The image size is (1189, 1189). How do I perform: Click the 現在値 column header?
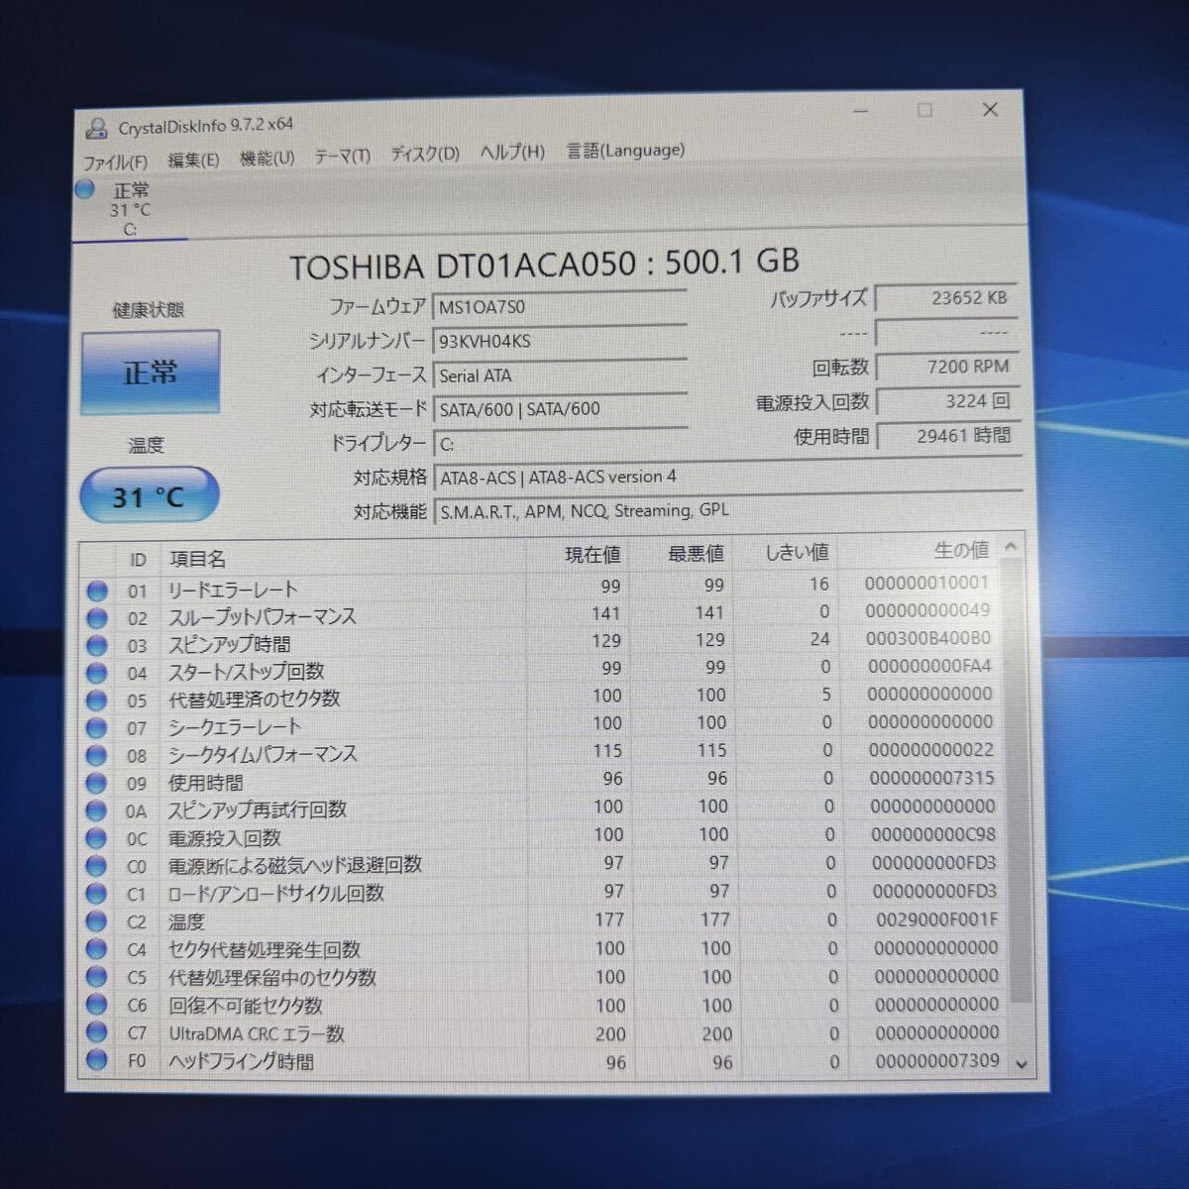coord(593,555)
